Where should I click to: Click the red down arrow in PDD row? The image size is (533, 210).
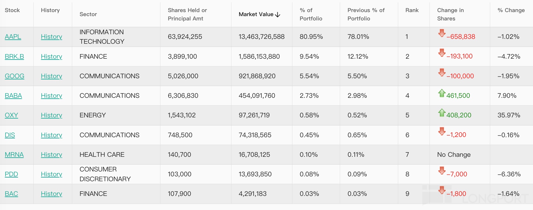coord(442,171)
